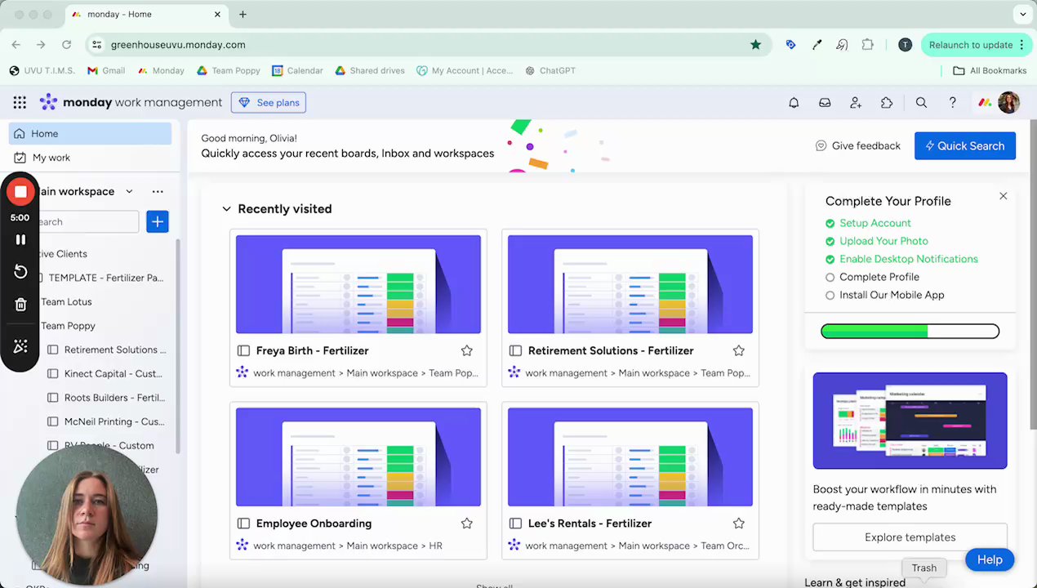Open the ChatGPT bookmark
This screenshot has height=588, width=1037.
[x=550, y=71]
